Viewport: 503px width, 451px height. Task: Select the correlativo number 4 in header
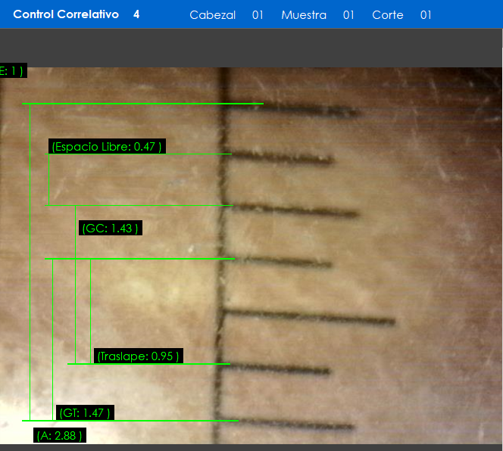point(136,14)
